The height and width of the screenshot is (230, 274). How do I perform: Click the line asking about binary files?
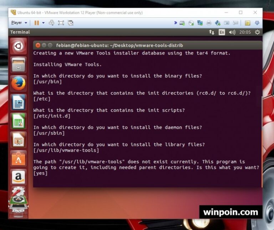pos(118,76)
